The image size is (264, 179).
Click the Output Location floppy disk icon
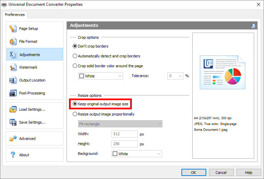pos(13,80)
